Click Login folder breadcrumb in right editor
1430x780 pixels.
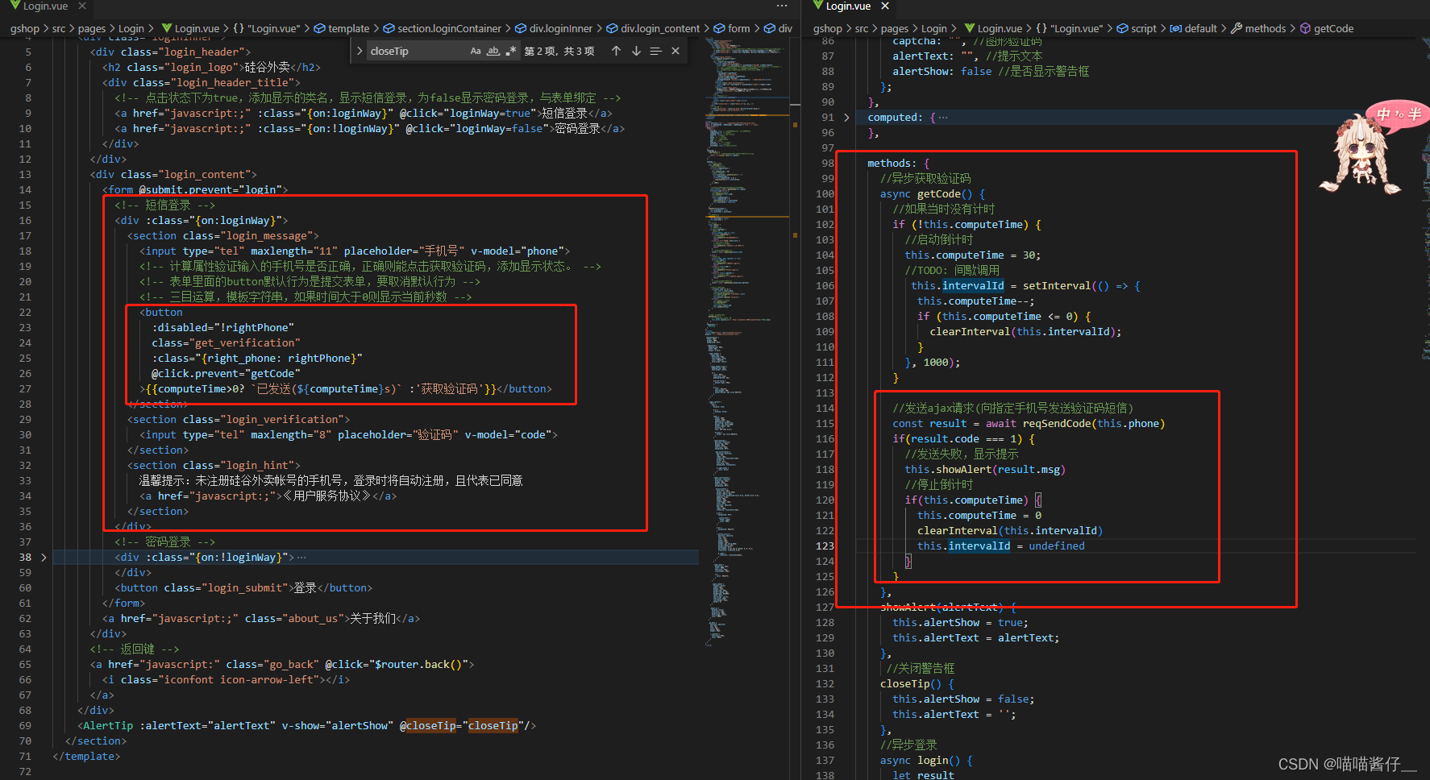click(x=934, y=28)
